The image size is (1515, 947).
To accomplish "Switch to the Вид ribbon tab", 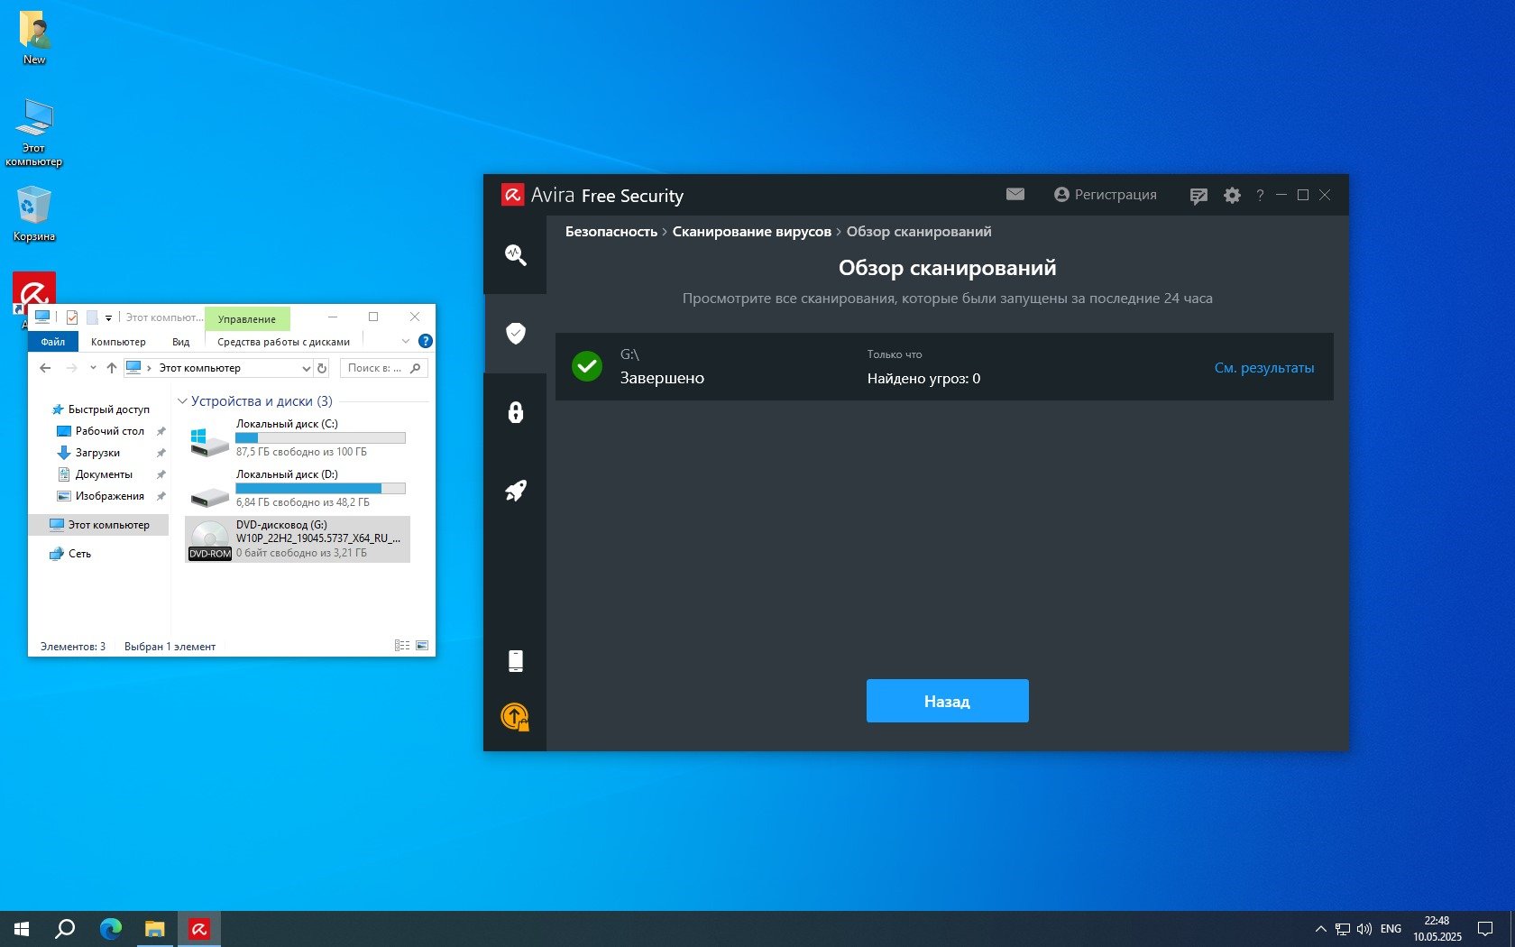I will pos(180,342).
